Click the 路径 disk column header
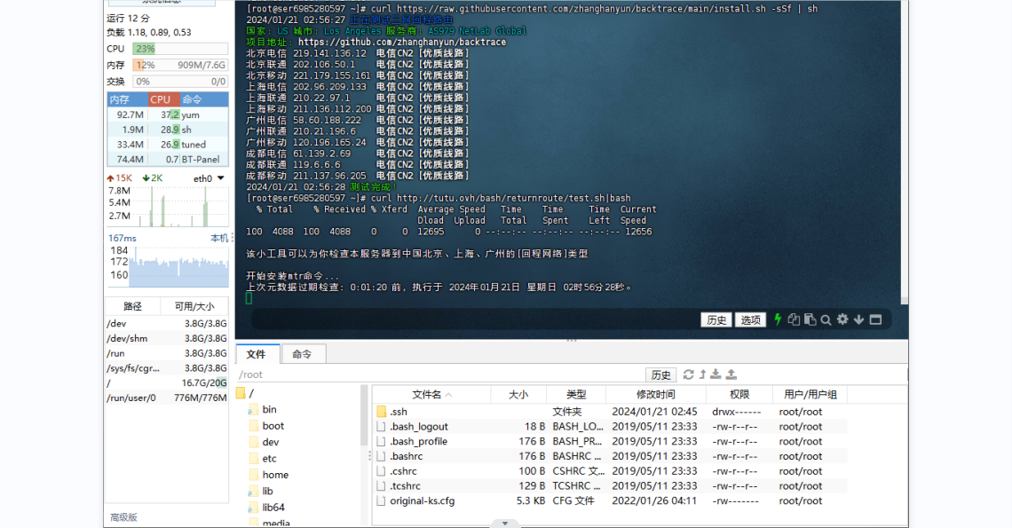Viewport: 1012px width, 528px height. [x=133, y=307]
